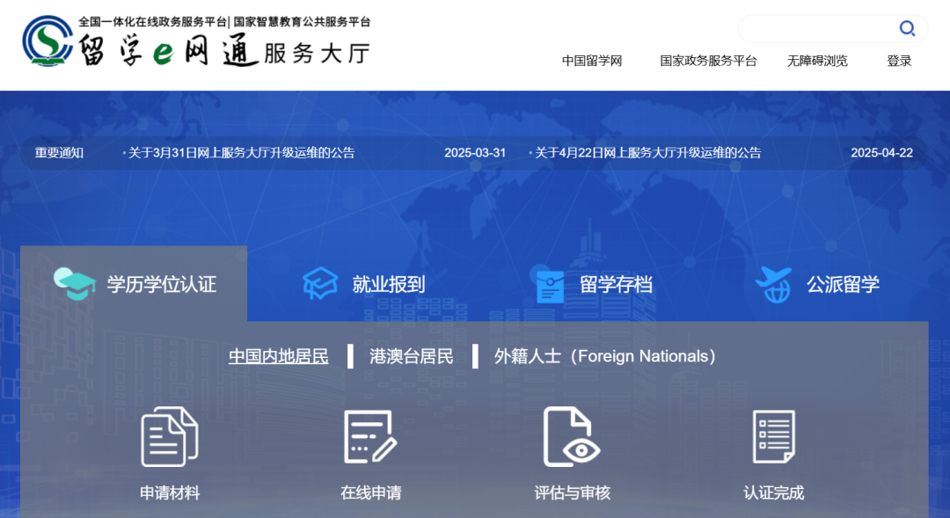This screenshot has width=950, height=518.
Task: Select 港澳台居民 category
Action: coord(412,356)
